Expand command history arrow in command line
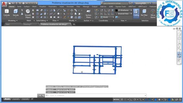 (145, 96)
